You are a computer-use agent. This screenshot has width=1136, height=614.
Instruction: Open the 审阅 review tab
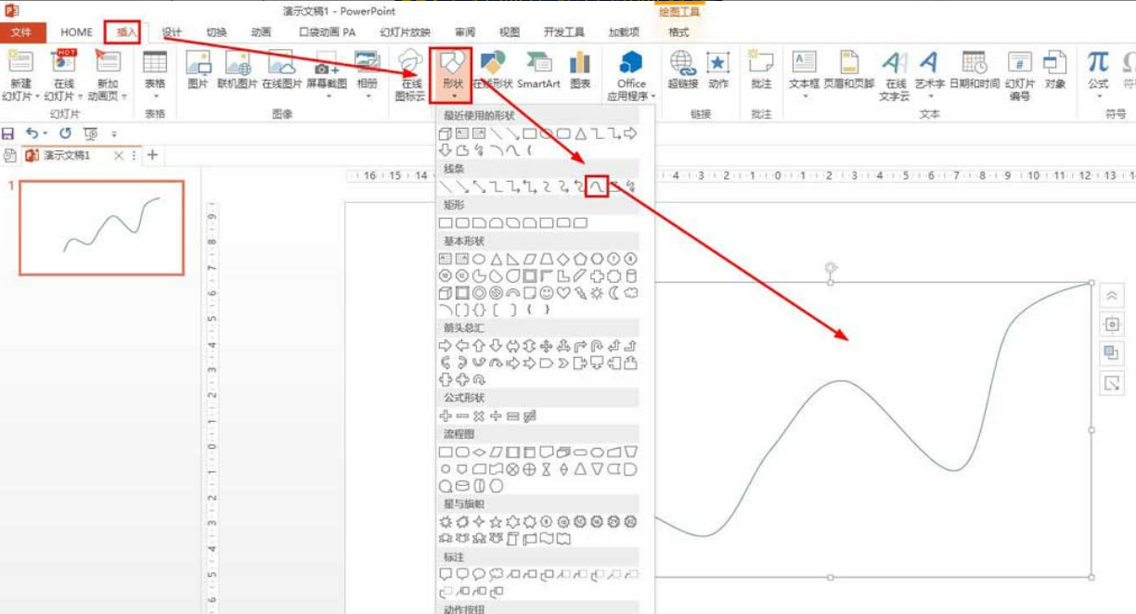tap(467, 32)
